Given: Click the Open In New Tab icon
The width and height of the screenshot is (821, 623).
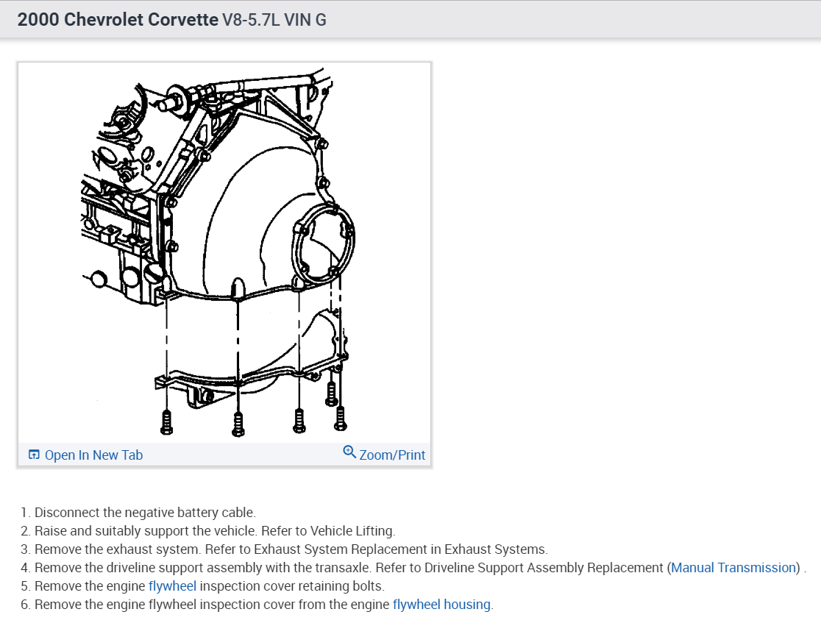Looking at the screenshot, I should point(34,455).
